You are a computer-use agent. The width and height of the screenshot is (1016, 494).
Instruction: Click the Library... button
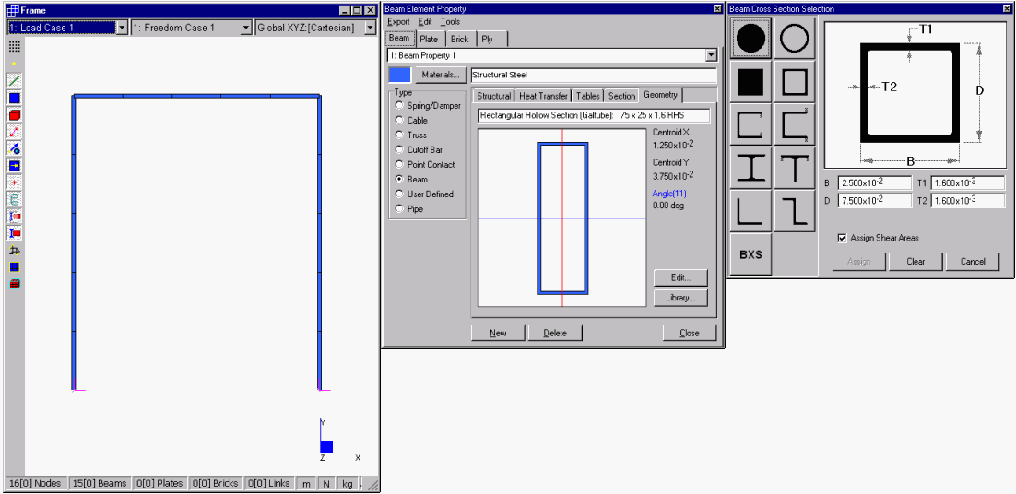click(x=680, y=298)
